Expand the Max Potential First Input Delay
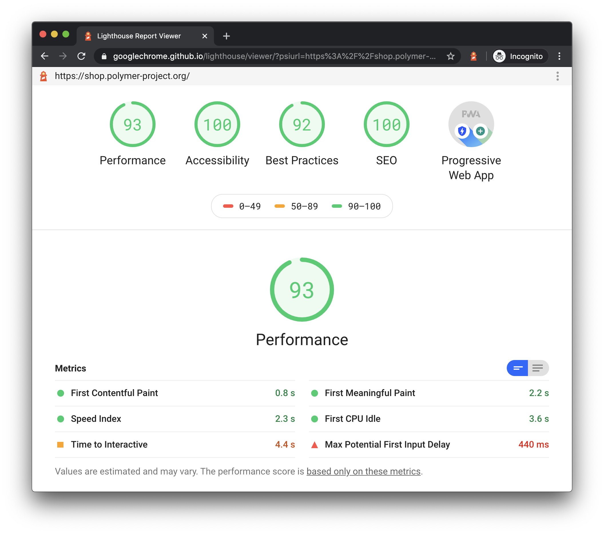 [387, 444]
